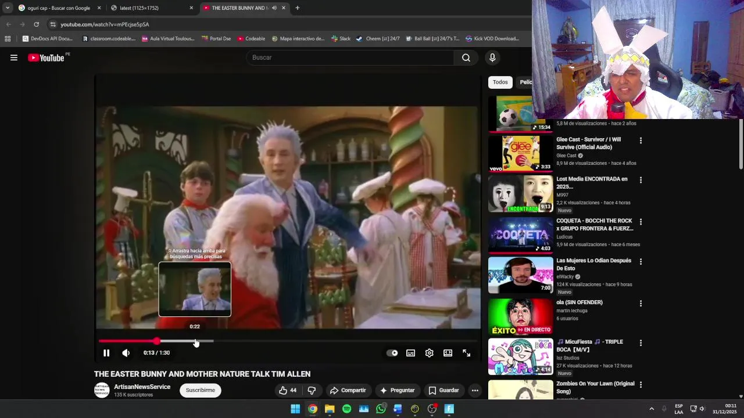Show hidden system tray icons
744x418 pixels.
(x=651, y=409)
